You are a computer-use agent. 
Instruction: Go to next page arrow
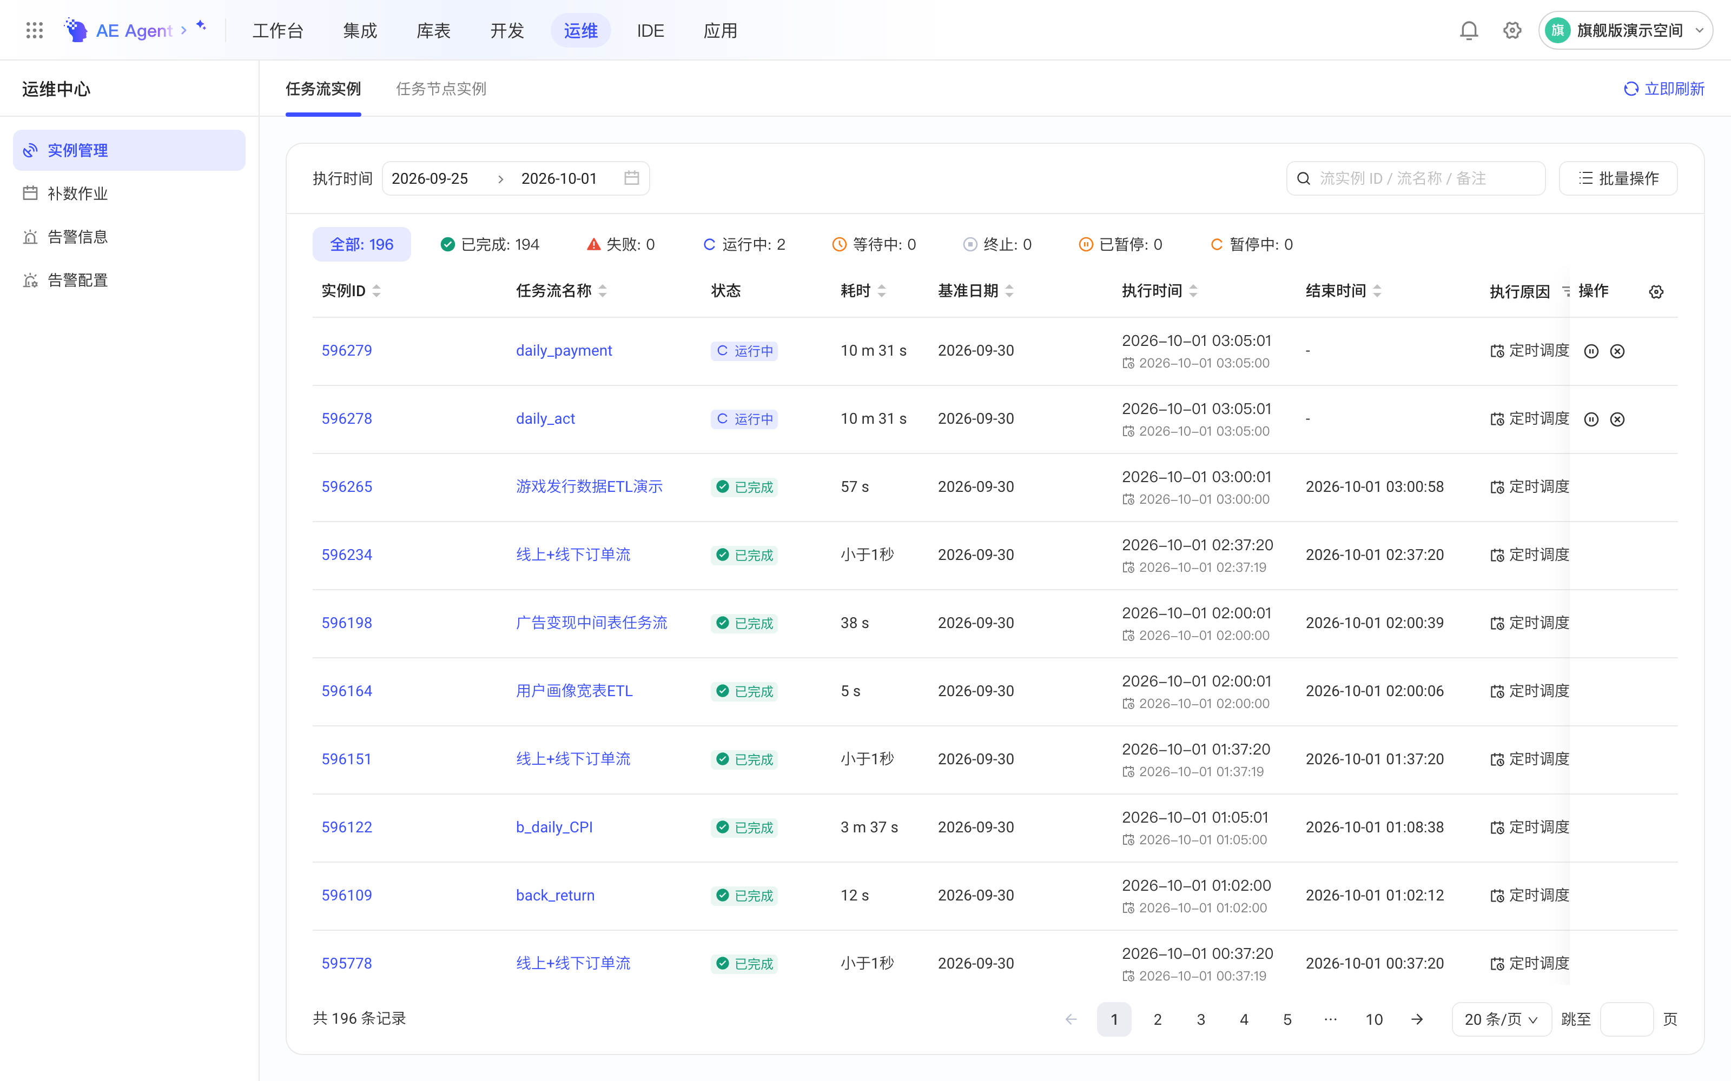coord(1417,1019)
